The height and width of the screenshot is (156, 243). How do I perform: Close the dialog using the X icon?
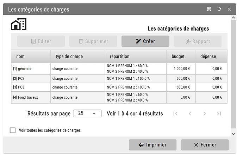coord(229,9)
